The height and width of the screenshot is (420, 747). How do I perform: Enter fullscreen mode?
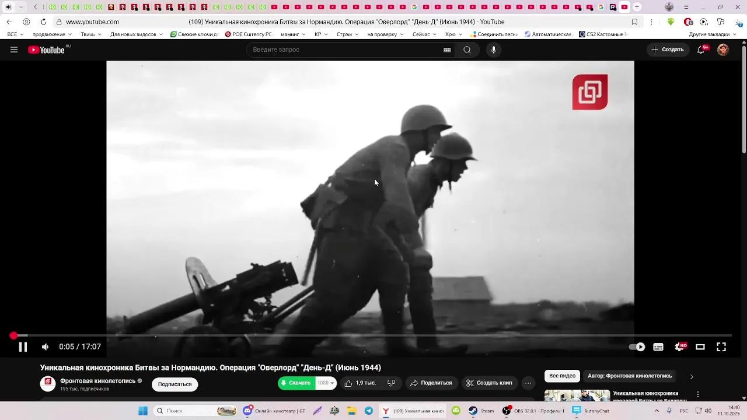pyautogui.click(x=721, y=347)
